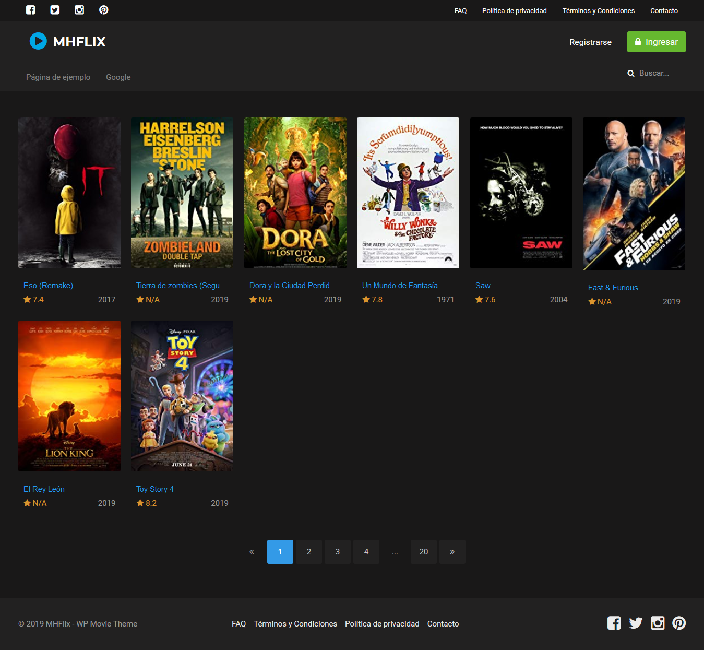Screen dimensions: 704x650
Task: Click the Tierra de zombies title link
Action: 182,286
